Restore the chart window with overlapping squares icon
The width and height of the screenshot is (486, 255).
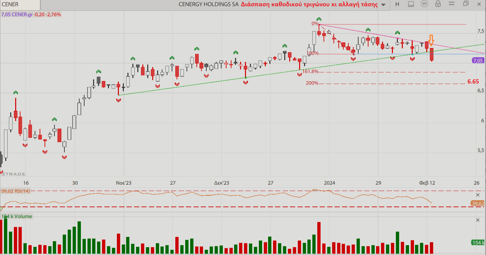coord(466,4)
